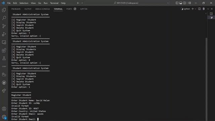Toggle bottom panel layout icon
This screenshot has height=121, width=215.
point(181,3)
